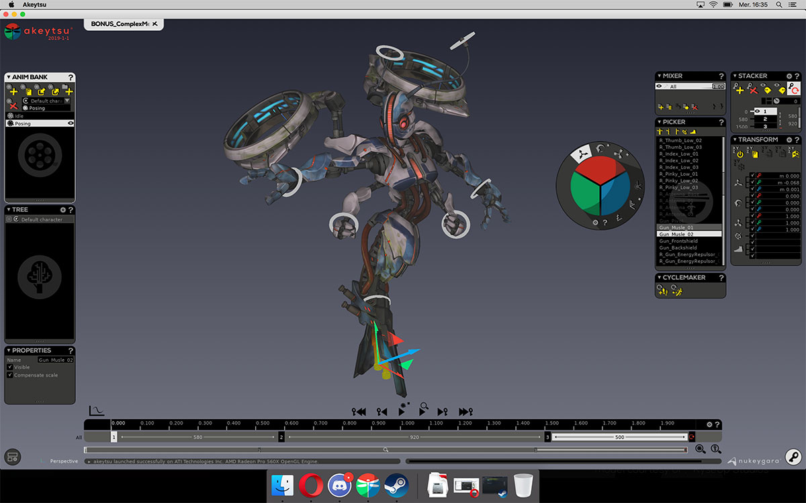Click the key icon at bottom right

click(793, 458)
